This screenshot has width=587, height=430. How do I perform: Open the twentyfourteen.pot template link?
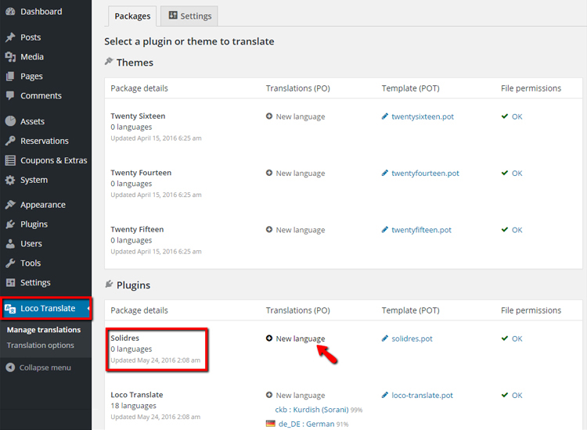tap(425, 173)
